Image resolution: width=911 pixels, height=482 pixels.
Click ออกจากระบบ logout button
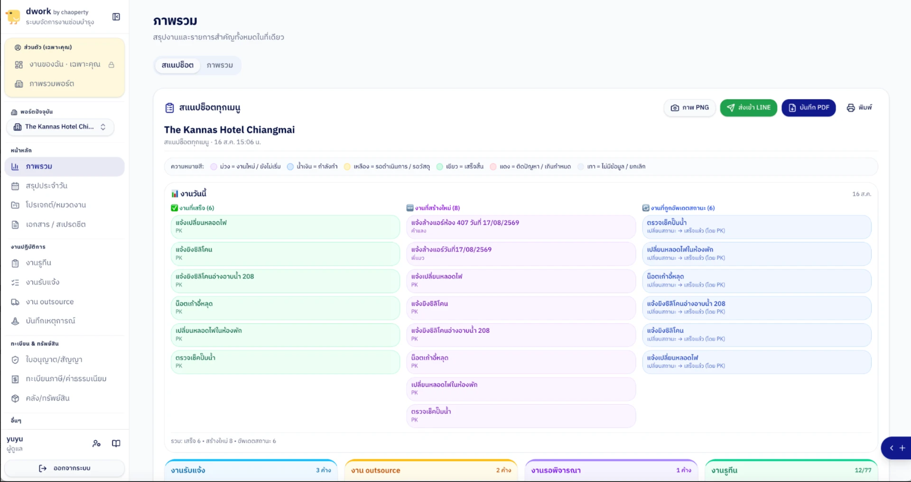(x=65, y=468)
